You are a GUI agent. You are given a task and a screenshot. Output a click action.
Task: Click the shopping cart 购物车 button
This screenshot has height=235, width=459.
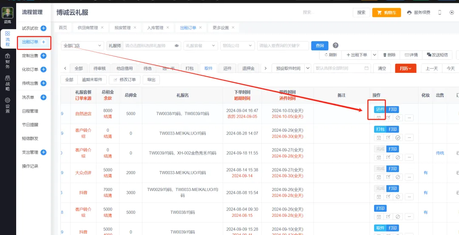click(x=386, y=13)
